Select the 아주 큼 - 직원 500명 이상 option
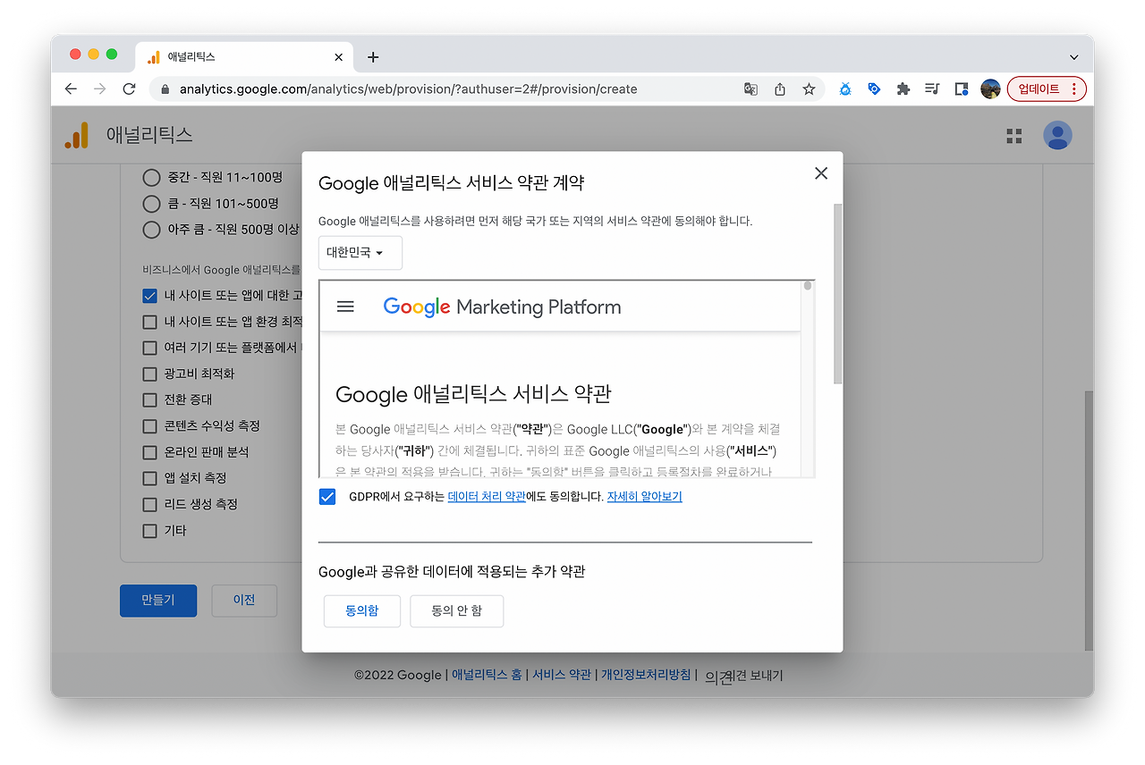This screenshot has height=765, width=1145. click(x=152, y=230)
